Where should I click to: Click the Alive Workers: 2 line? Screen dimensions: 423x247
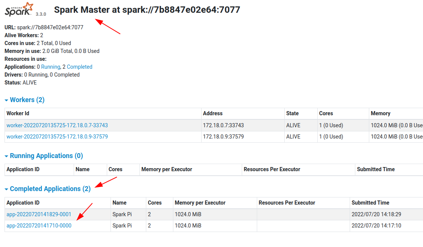tap(24, 35)
